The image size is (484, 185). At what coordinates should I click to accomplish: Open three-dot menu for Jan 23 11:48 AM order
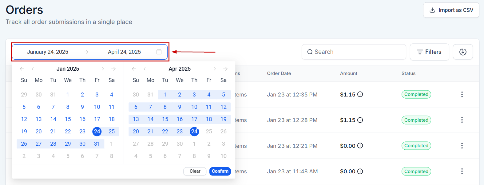462,171
